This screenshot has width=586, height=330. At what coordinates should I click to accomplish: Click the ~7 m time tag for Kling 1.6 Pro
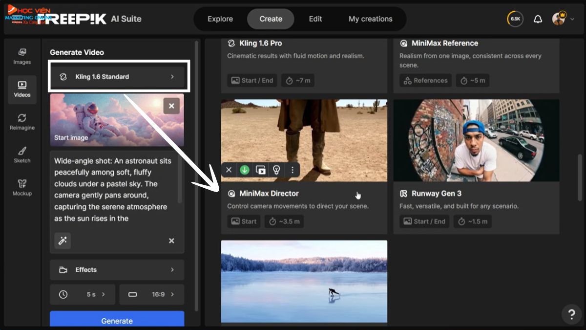298,80
